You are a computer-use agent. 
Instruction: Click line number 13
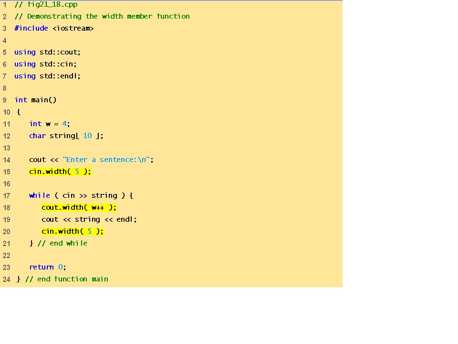click(x=6, y=148)
